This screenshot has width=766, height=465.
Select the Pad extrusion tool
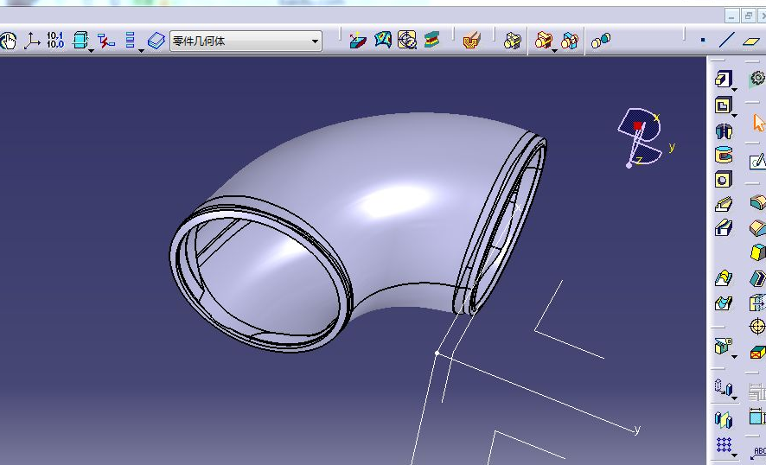pyautogui.click(x=723, y=80)
